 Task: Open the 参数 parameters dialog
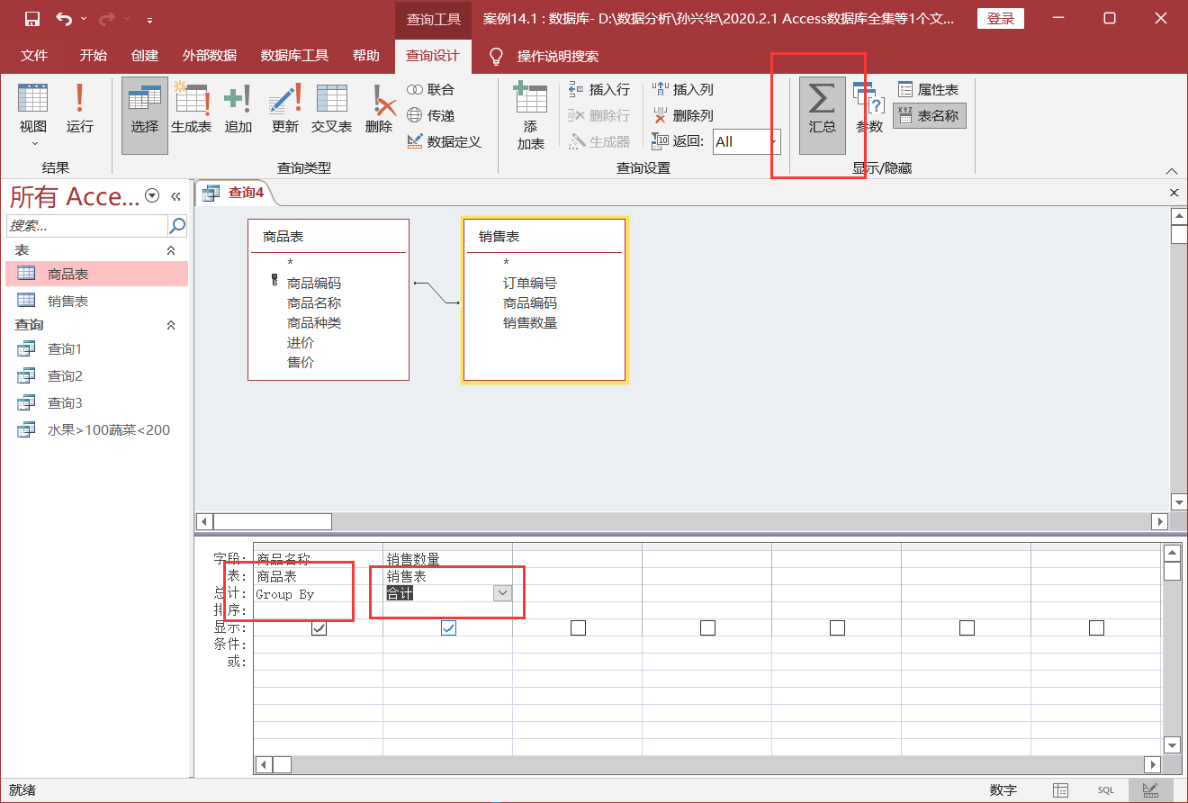coord(868,109)
